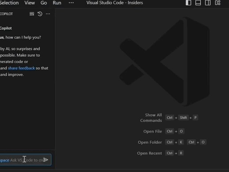Show Copilot chat history
The height and width of the screenshot is (172, 229).
click(x=40, y=14)
